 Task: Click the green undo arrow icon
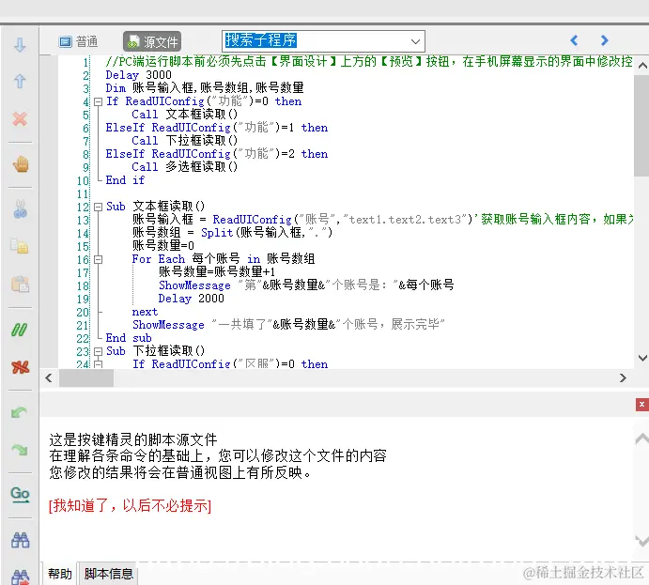point(20,412)
